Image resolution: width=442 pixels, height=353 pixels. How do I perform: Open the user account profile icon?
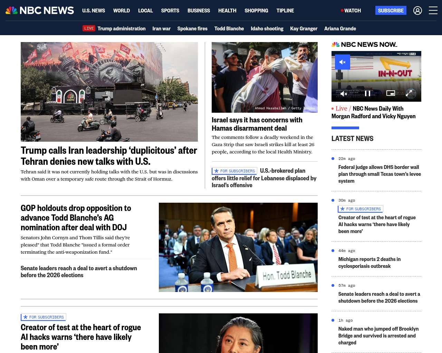[x=417, y=10]
